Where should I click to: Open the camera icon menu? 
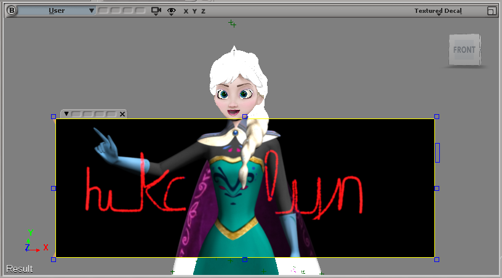[156, 11]
